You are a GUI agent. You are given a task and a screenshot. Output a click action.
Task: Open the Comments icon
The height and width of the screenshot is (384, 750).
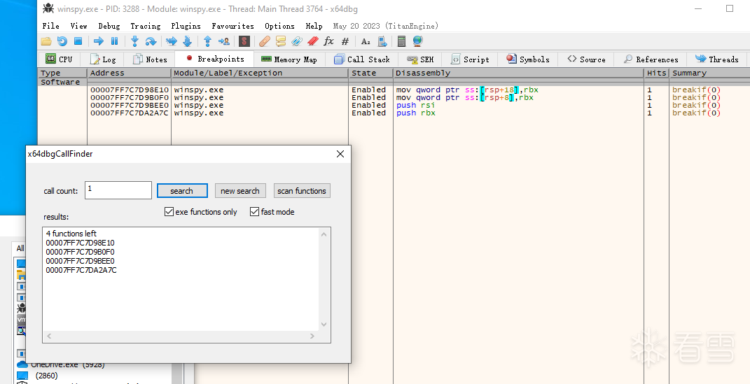click(281, 41)
